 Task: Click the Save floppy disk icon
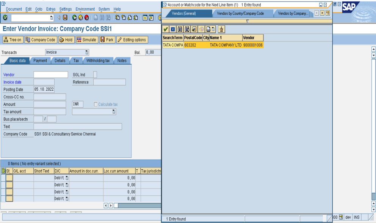[x=65, y=18]
